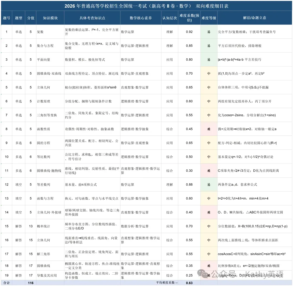Select the 圆锥曲线·抛物线 cell
The height and width of the screenshot is (286, 293).
click(x=50, y=171)
